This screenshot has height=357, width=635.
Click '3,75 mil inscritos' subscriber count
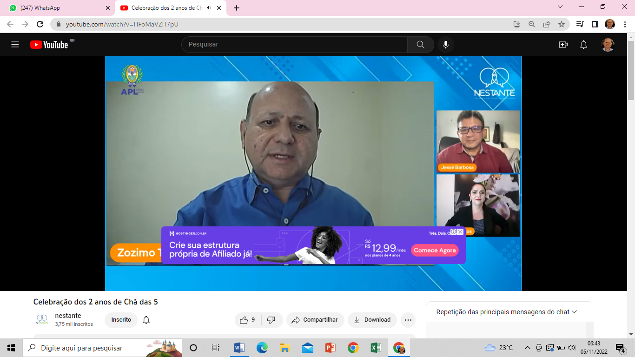tap(74, 324)
